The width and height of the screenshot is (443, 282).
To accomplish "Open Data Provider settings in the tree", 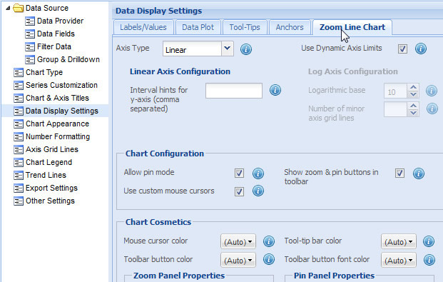I will [60, 21].
